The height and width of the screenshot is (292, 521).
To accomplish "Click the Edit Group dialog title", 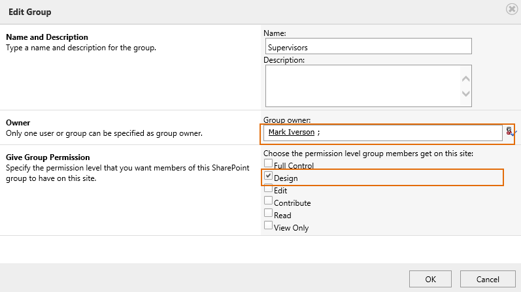I will coord(29,12).
